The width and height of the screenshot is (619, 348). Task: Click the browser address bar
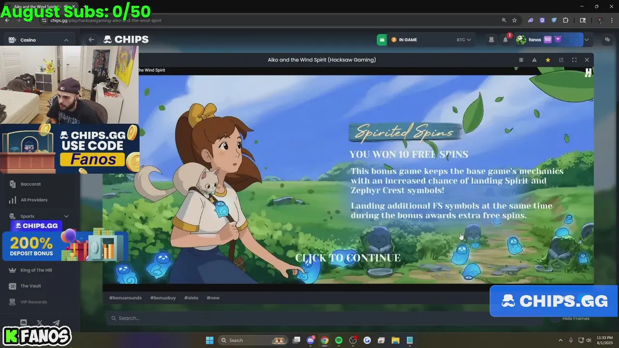(271, 20)
